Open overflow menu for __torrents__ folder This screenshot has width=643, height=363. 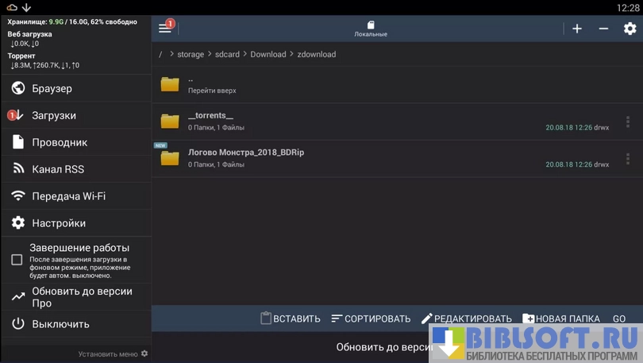627,122
